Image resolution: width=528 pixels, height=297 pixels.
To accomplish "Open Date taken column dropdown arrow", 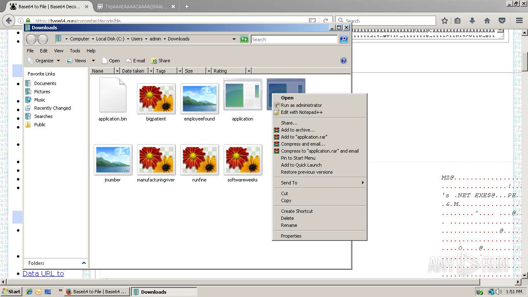I will (151, 71).
